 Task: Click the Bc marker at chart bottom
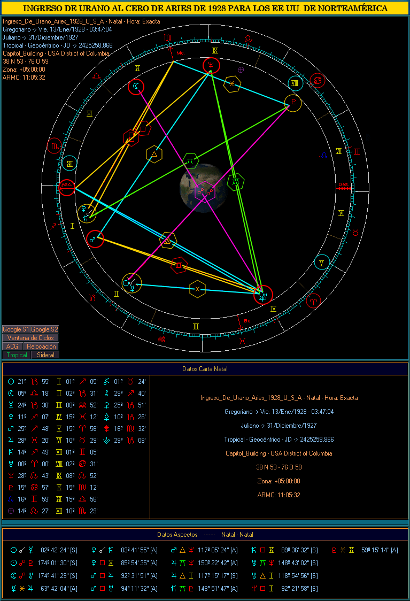click(247, 320)
